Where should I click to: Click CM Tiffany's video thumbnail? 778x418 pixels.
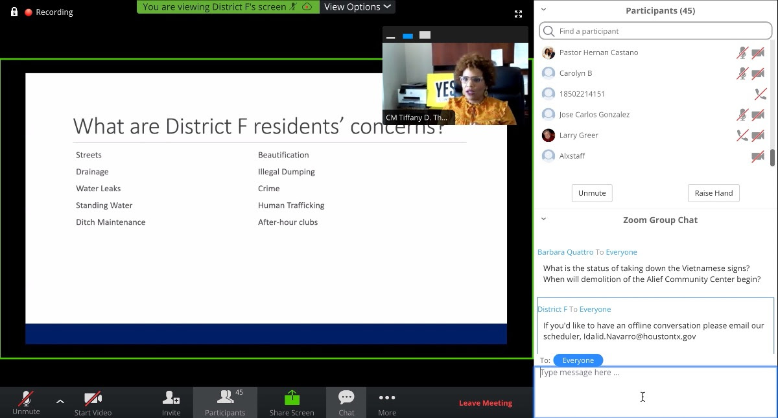pos(455,84)
